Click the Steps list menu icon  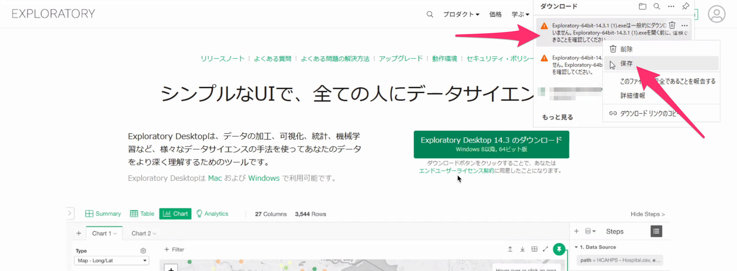click(656, 231)
